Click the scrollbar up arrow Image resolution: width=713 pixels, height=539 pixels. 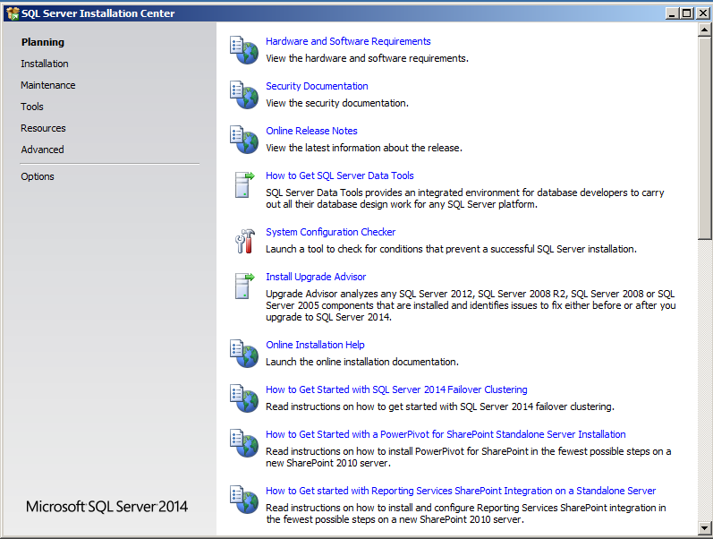(x=704, y=30)
